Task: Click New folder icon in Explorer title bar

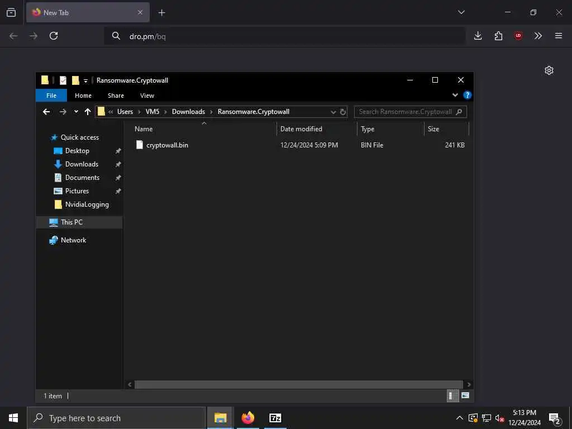Action: (75, 80)
